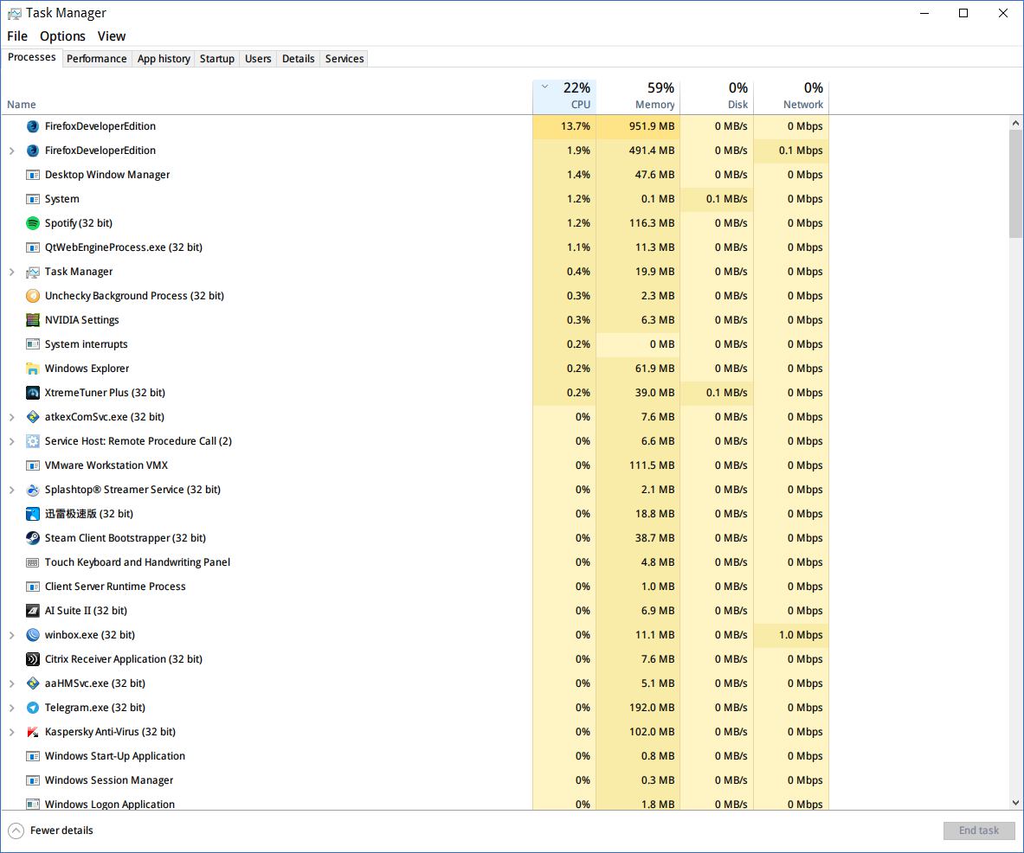Click the 13.7% CPU value
Viewport: 1024px width, 853px height.
(x=576, y=126)
